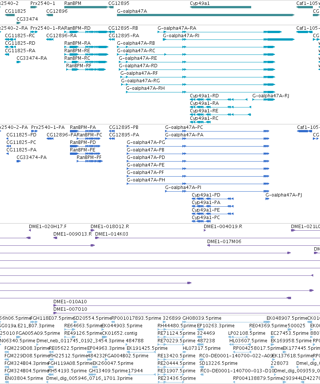
Task: Click transcript G-oalpha47A-RB
Action: pos(136,43)
